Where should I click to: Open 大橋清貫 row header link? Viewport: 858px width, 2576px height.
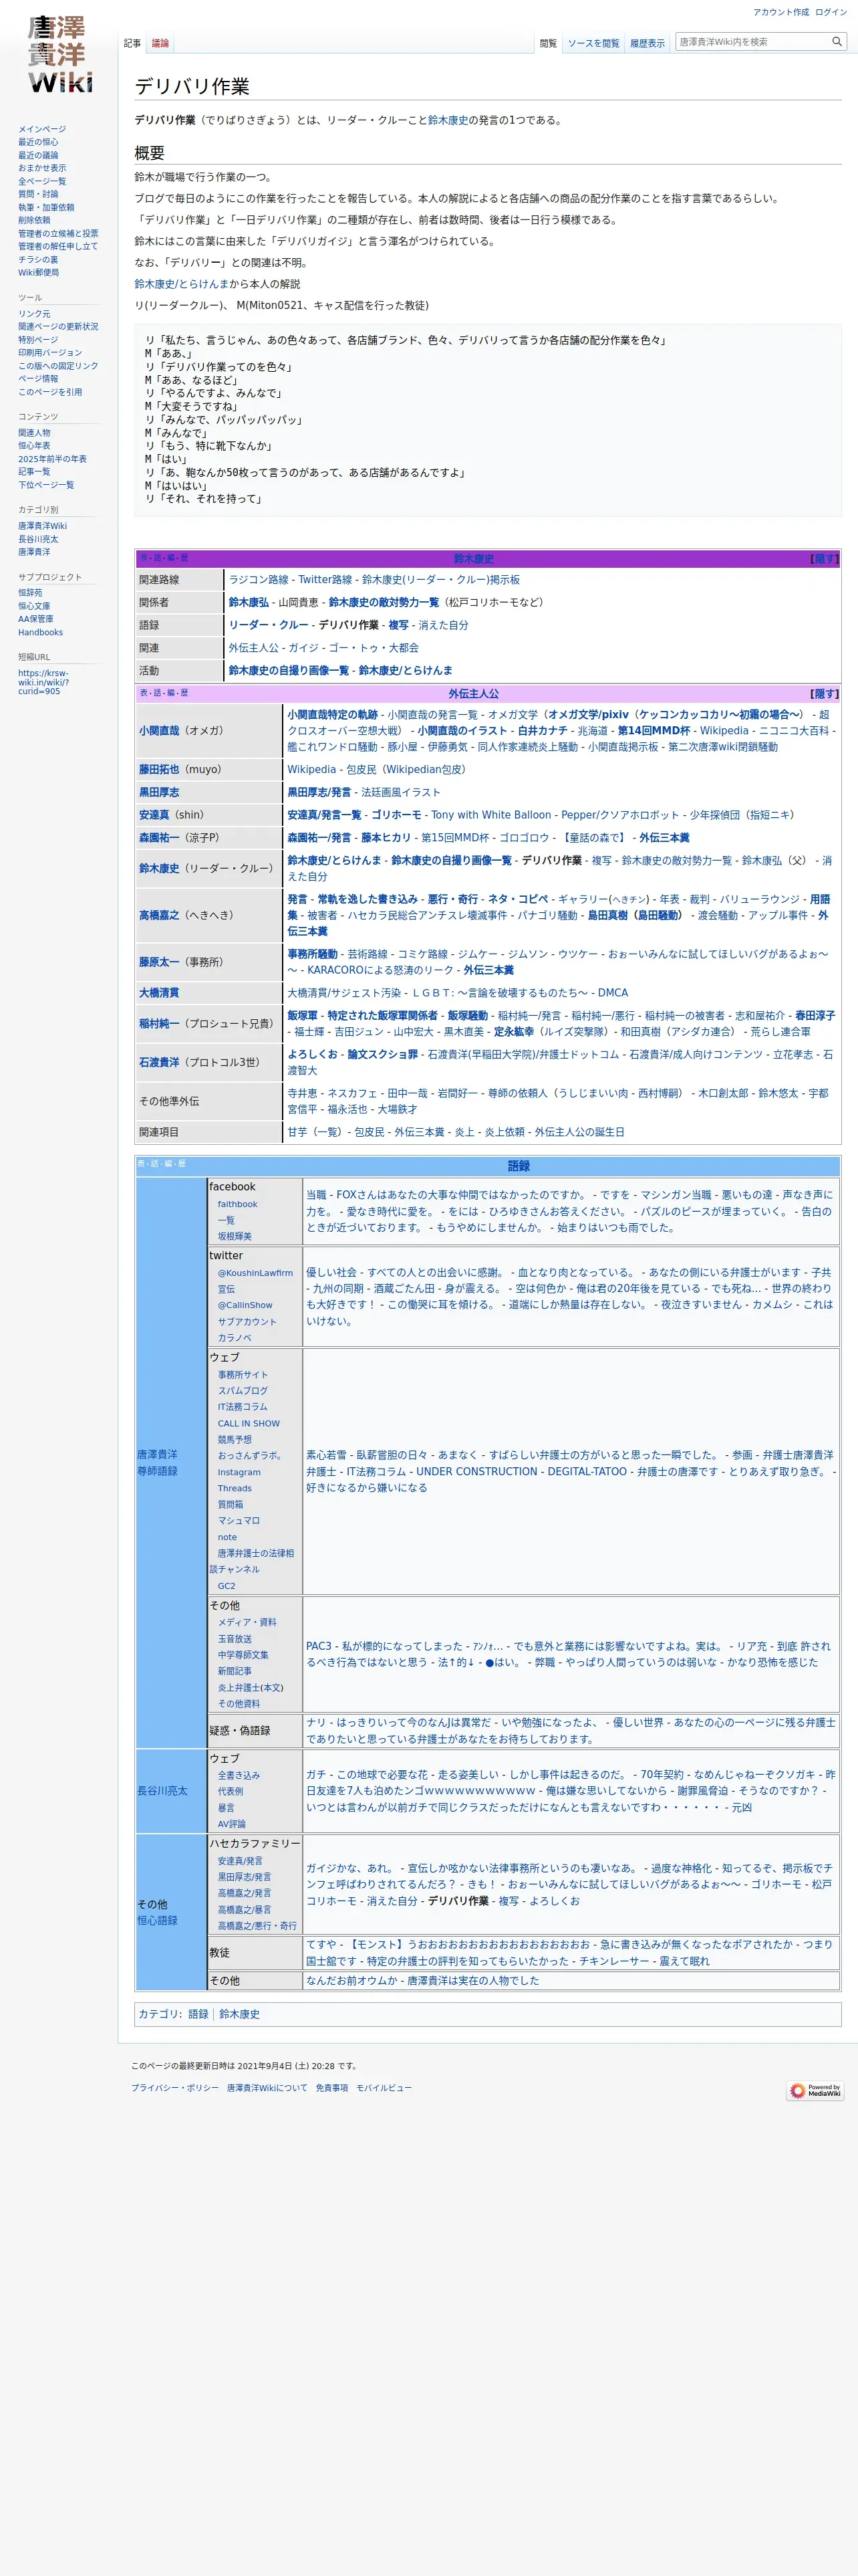point(159,993)
